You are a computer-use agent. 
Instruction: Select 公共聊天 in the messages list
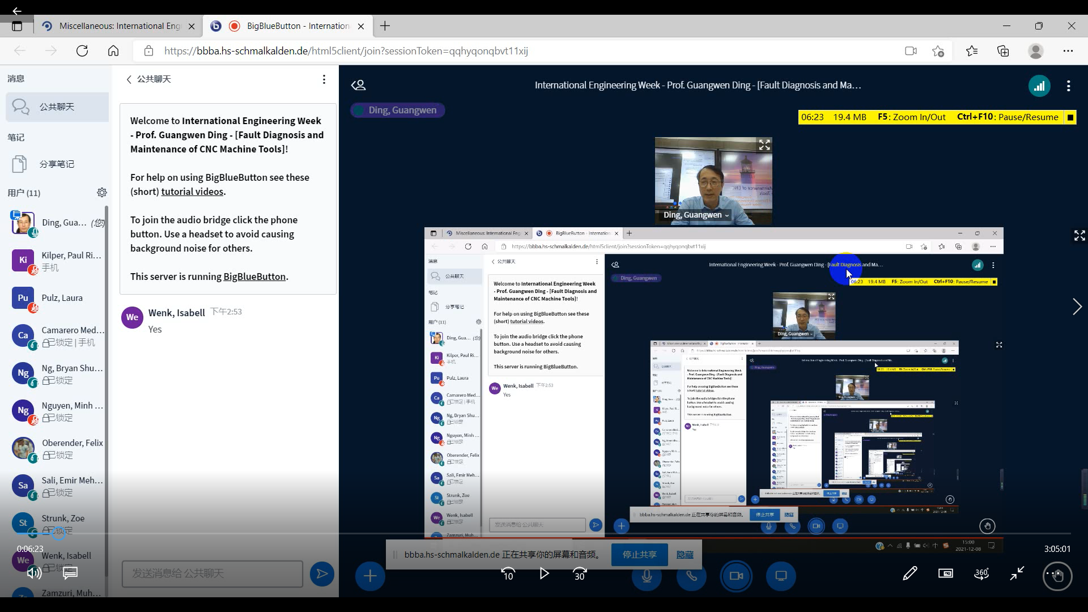(57, 107)
